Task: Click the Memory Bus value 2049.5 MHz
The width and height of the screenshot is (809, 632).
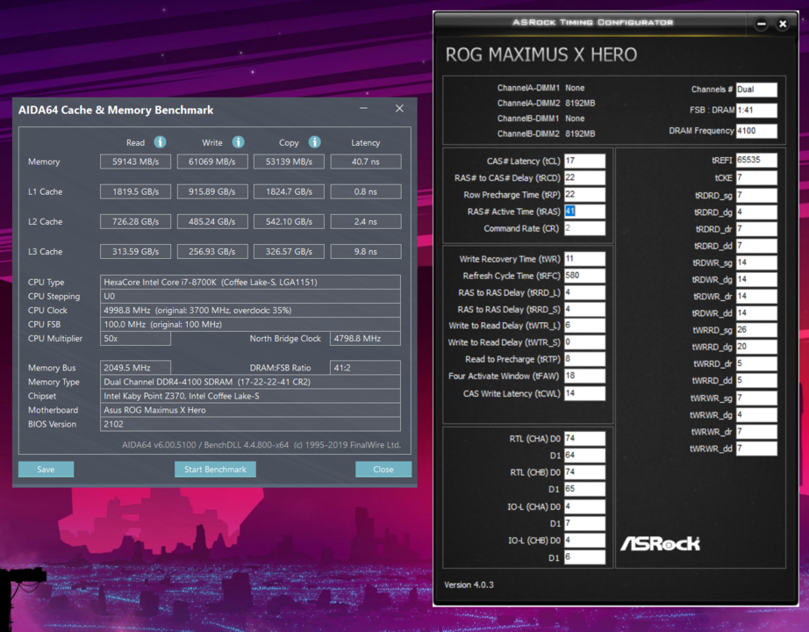Action: point(135,368)
